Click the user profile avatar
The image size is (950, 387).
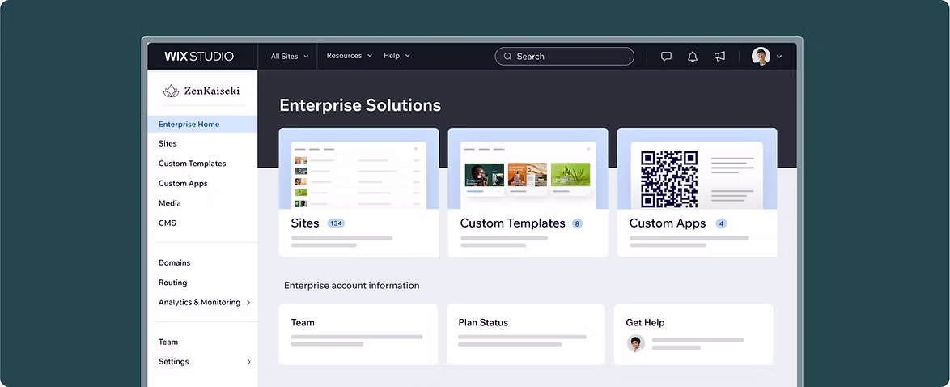[761, 56]
